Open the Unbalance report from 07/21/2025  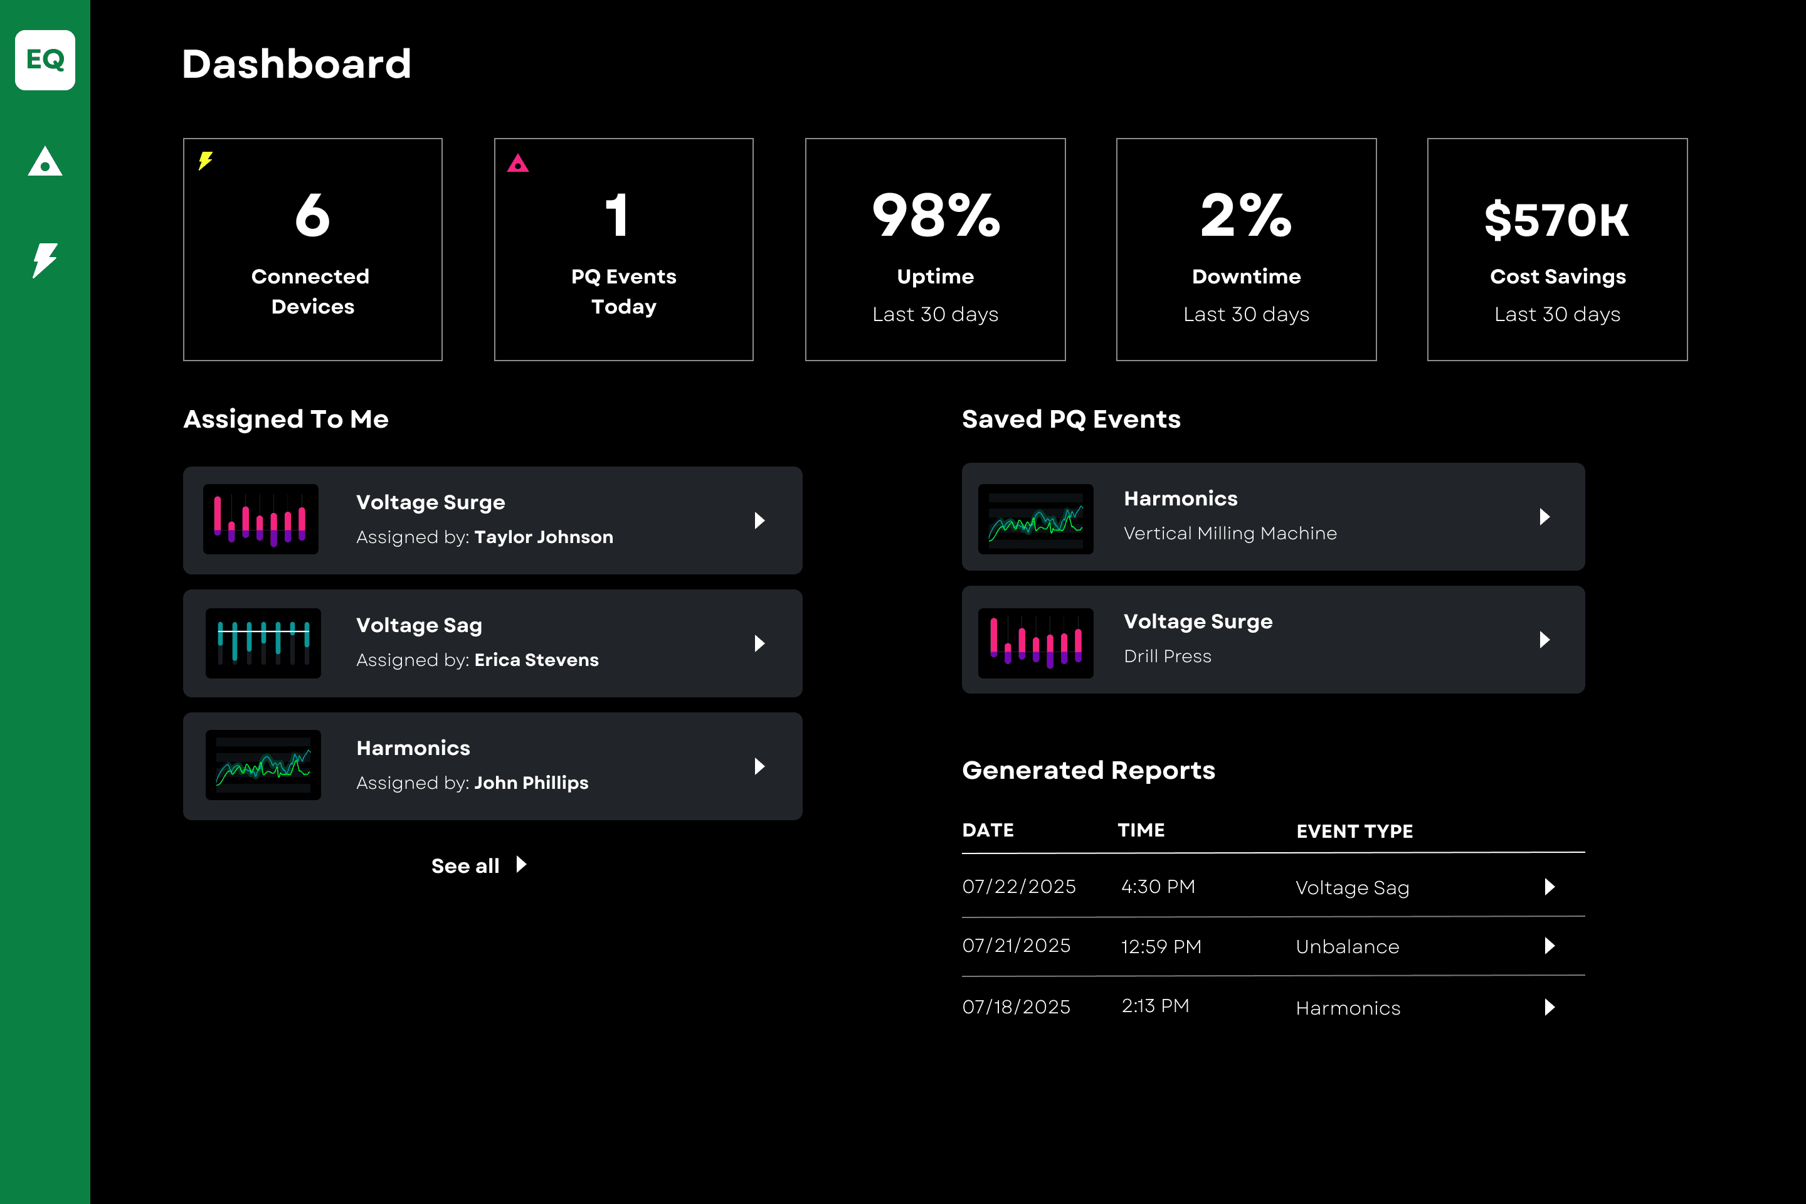[1549, 946]
